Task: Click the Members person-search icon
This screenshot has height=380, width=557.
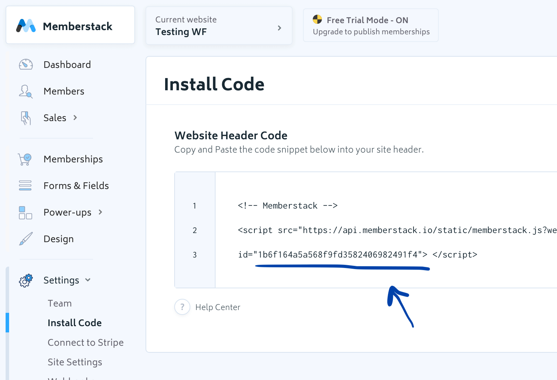Action: (x=26, y=91)
